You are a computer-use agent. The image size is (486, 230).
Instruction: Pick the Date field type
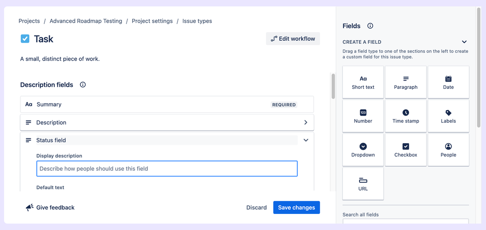(x=448, y=82)
